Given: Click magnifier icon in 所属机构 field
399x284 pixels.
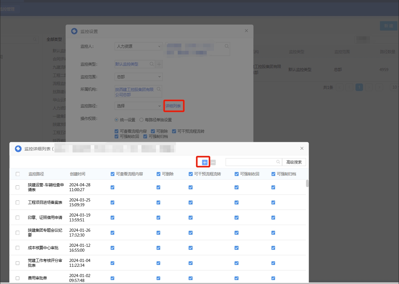Looking at the screenshot, I should click(x=159, y=89).
